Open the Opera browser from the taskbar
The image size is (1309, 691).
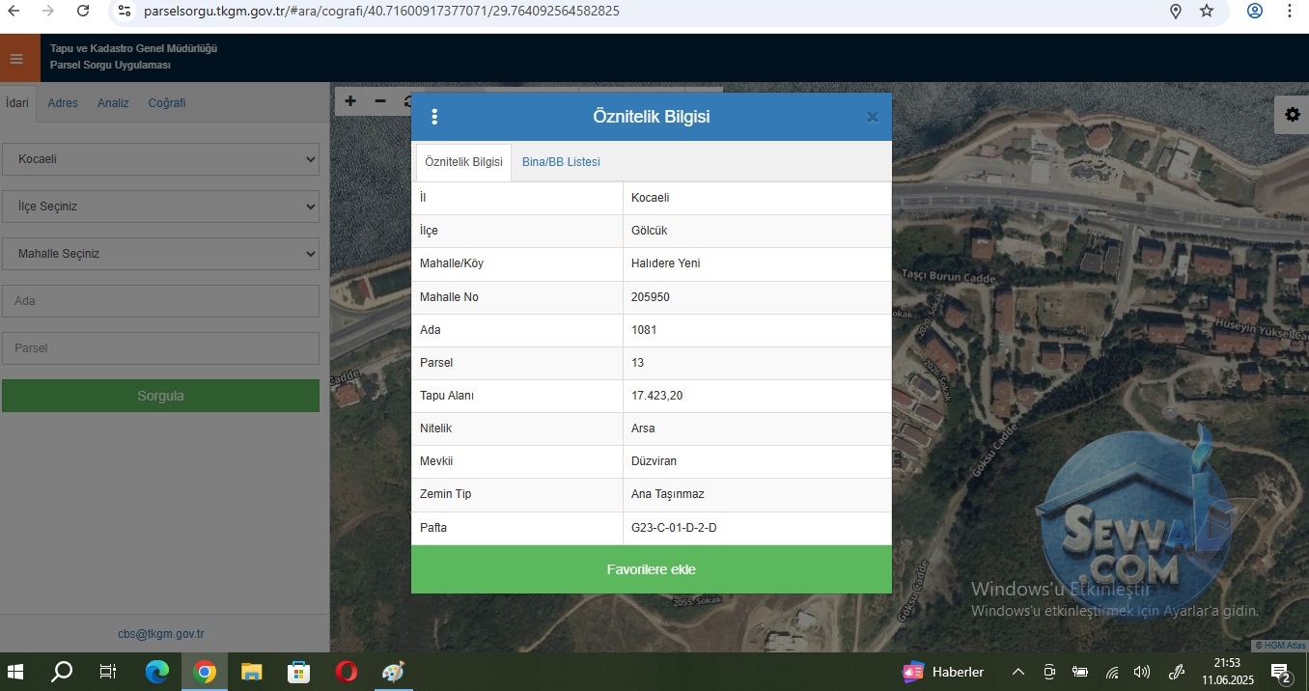(346, 672)
